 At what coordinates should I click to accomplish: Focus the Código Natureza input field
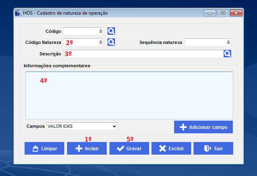[83, 42]
